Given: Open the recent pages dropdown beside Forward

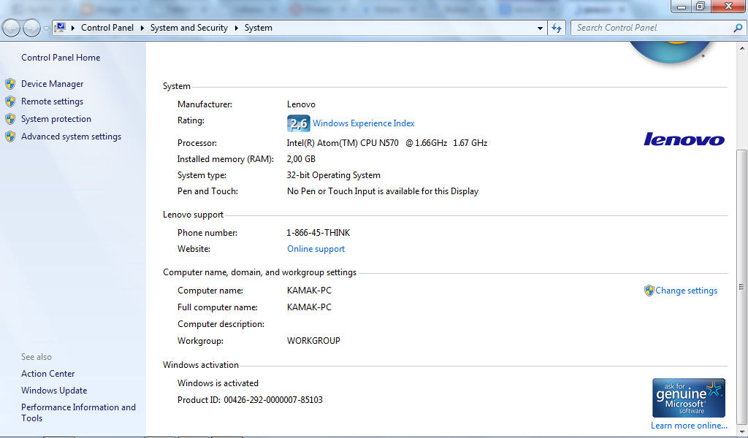Looking at the screenshot, I should point(46,28).
